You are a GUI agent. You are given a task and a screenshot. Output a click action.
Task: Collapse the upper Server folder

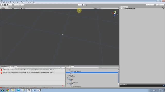(x=68, y=75)
